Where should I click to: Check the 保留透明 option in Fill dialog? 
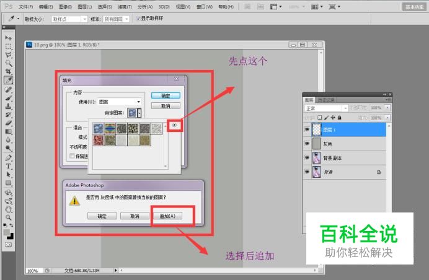(x=72, y=156)
